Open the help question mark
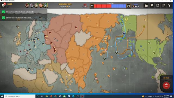Viewport: 174px width, 98px height. click(169, 5)
